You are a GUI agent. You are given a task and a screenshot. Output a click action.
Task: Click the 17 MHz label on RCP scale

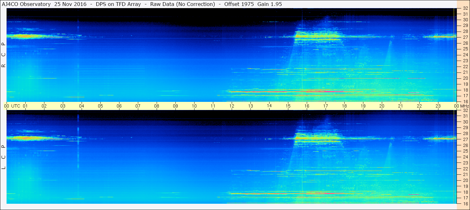(x=465, y=96)
